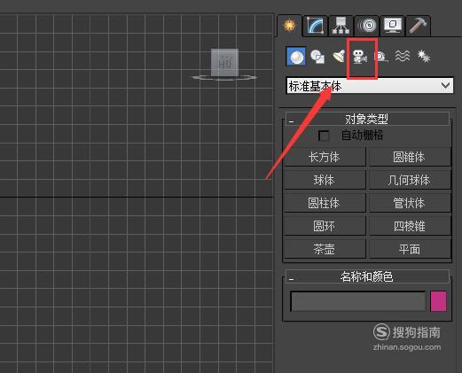Viewport: 462px width, 373px height.
Task: Collapse the 名称和颜色 rollout
Action: (367, 276)
